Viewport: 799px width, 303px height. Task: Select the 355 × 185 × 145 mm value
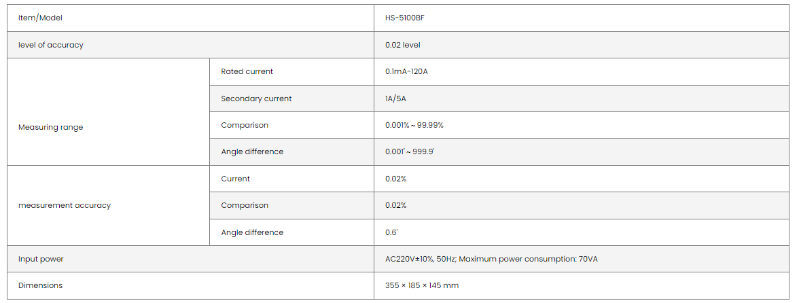(421, 285)
